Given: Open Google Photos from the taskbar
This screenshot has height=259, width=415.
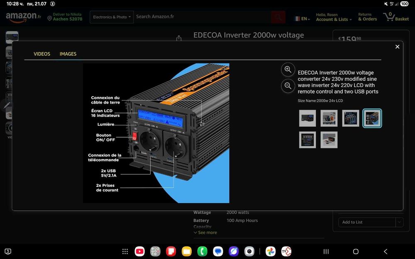Looking at the screenshot, I should tap(271, 252).
